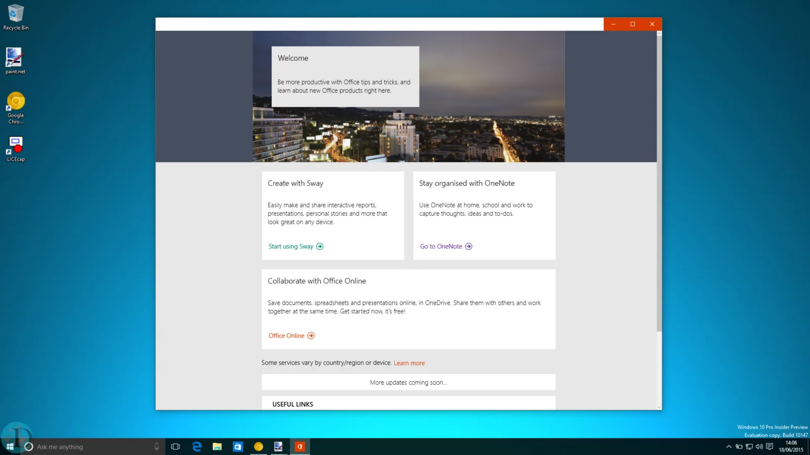Screen dimensions: 810x455
Task: Click the Collaborate with Office Online heading
Action: (317, 281)
